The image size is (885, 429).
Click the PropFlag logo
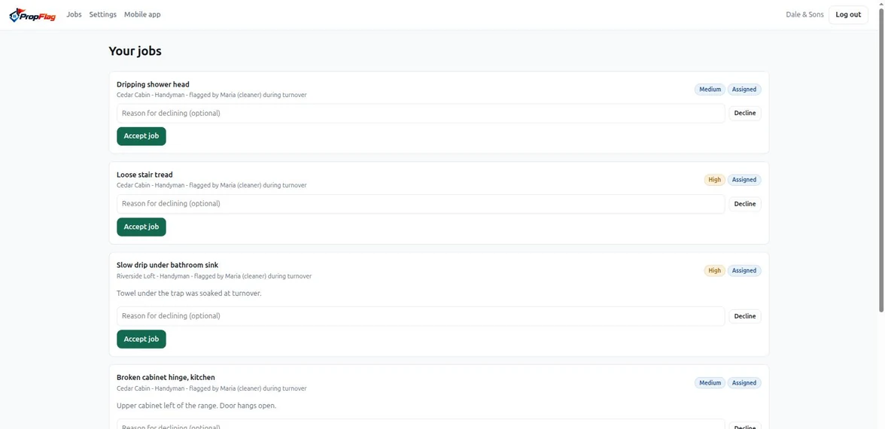pyautogui.click(x=33, y=15)
